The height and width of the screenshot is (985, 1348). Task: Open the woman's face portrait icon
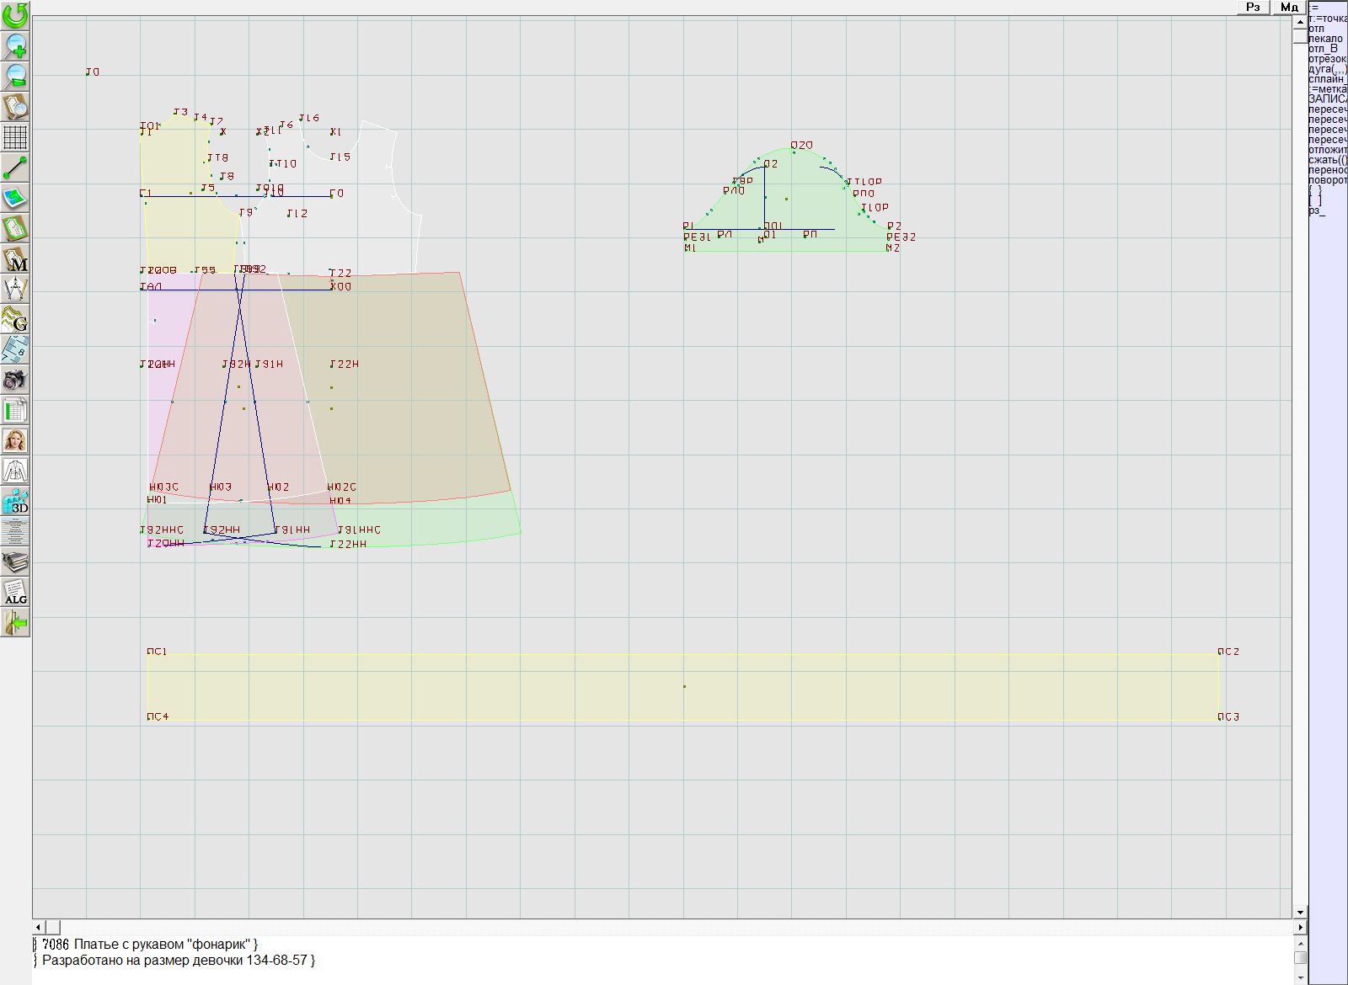click(15, 440)
